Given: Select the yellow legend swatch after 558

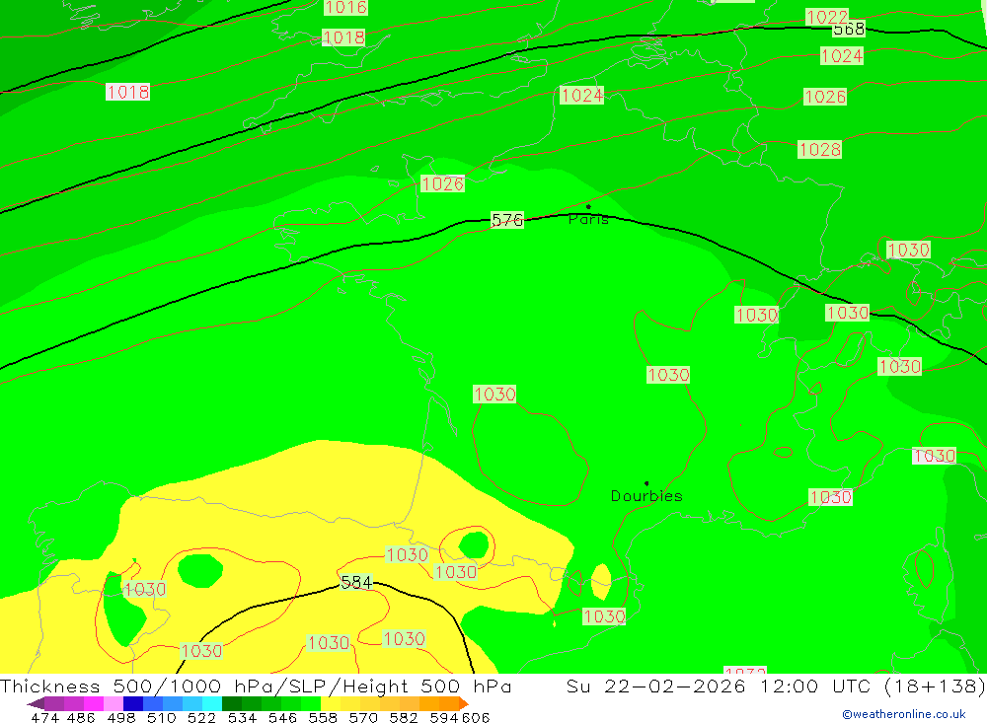Looking at the screenshot, I should [331, 703].
